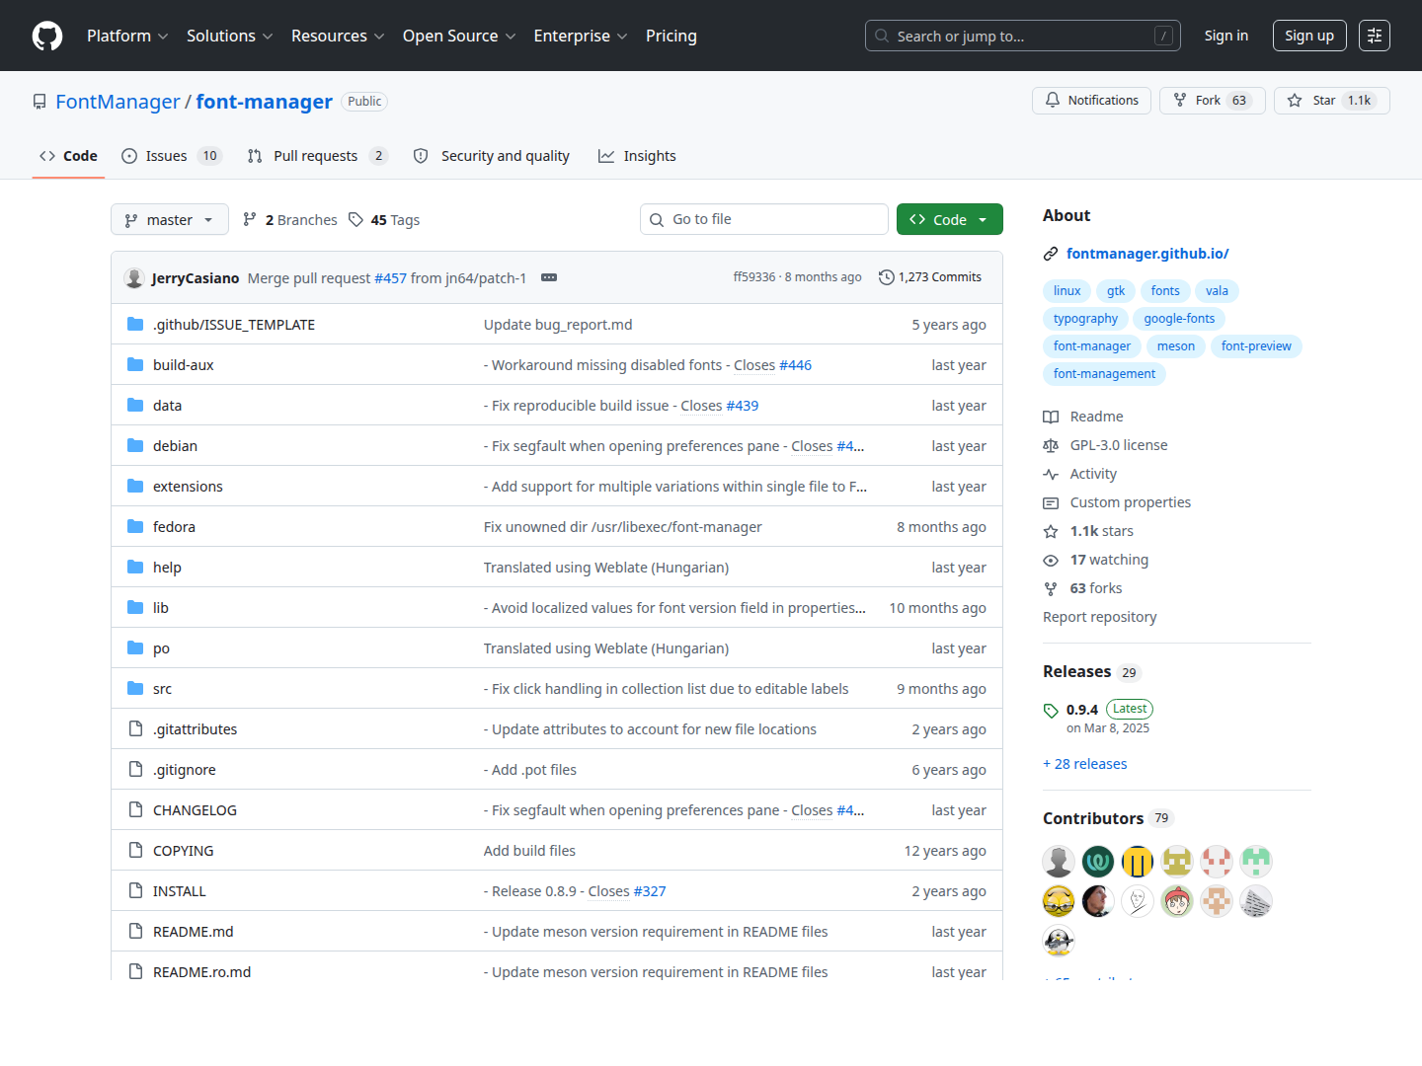Click the book icon beside Readme
The height and width of the screenshot is (1066, 1422).
pos(1051,418)
